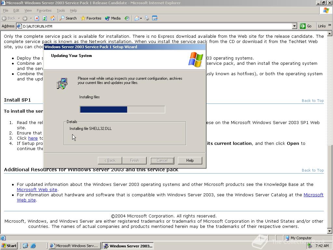Click the Start button
333x250 pixels.
tap(9, 246)
